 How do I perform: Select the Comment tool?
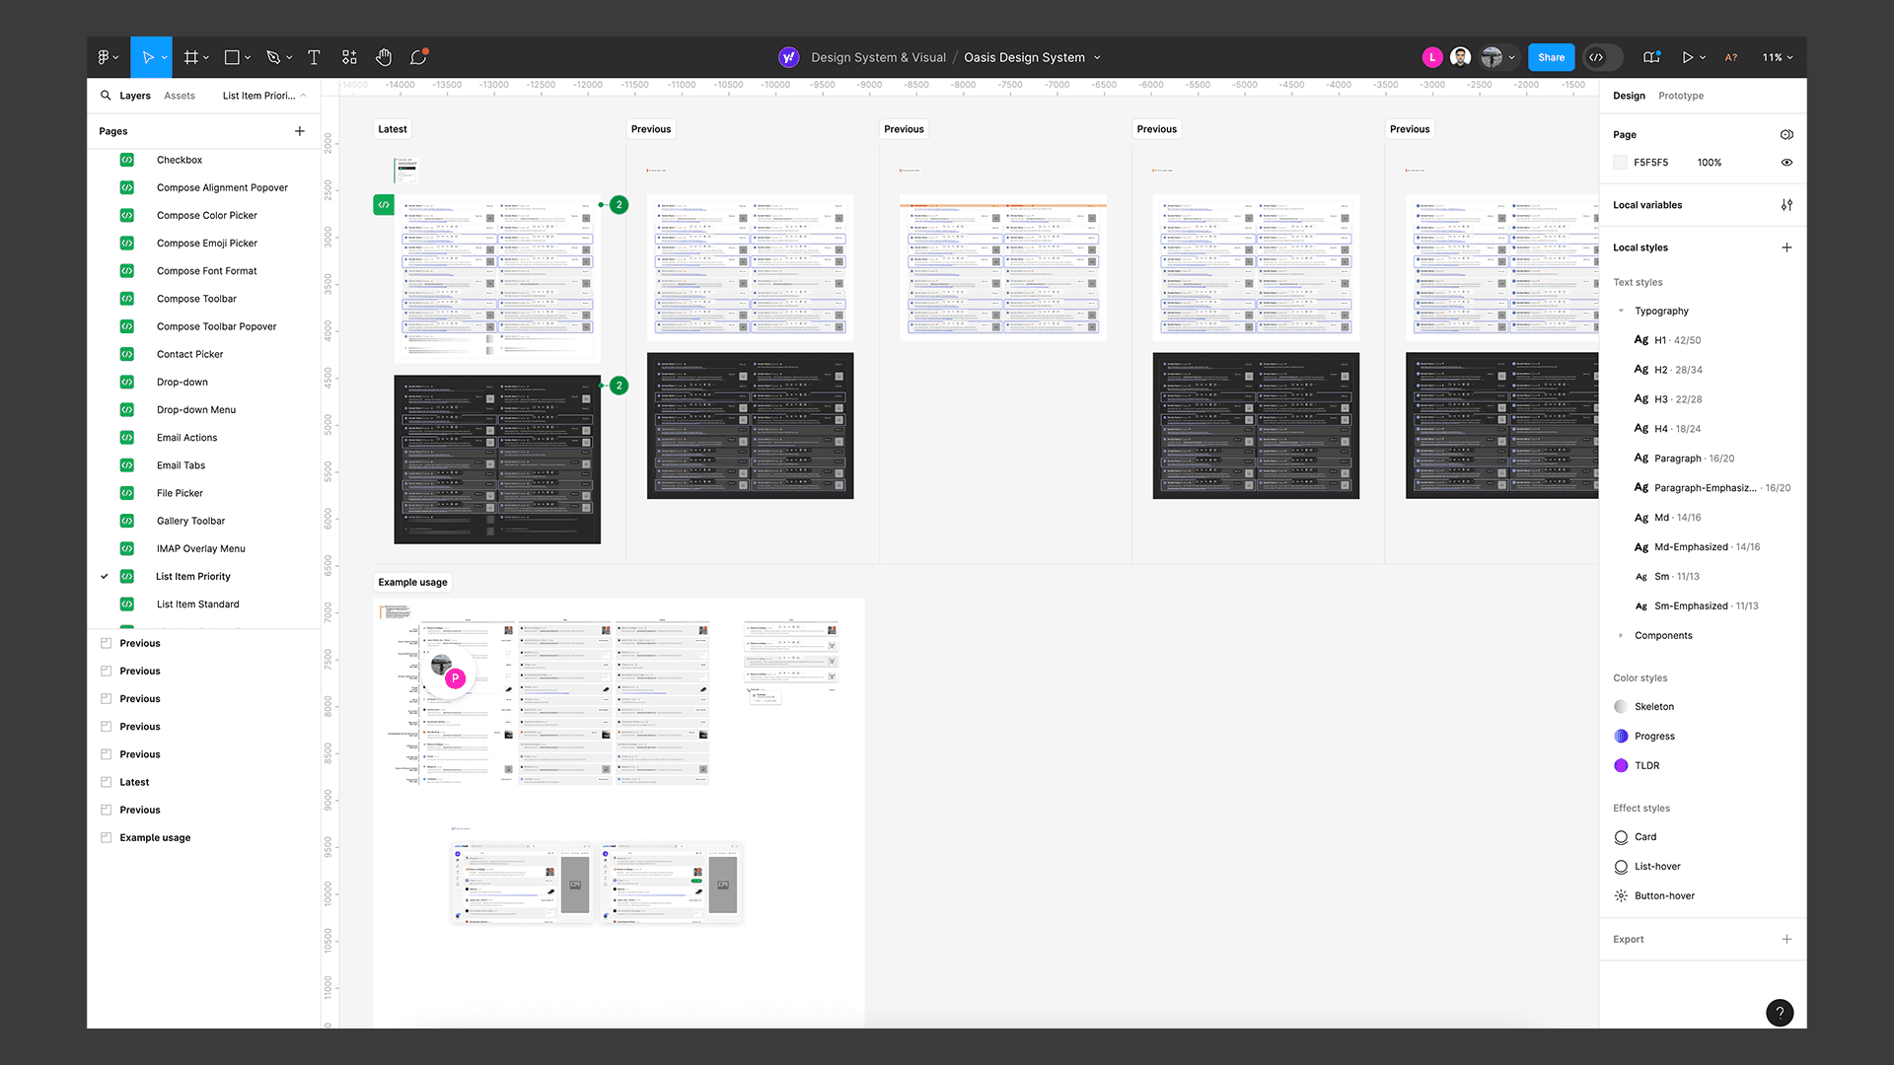(x=418, y=57)
